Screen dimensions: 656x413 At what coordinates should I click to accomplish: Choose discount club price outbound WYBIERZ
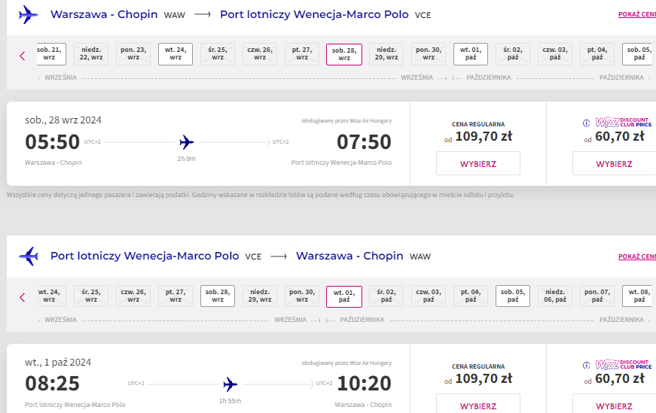tap(614, 163)
